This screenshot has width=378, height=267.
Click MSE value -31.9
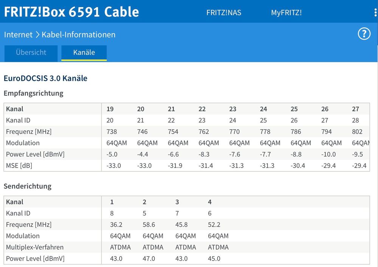point(175,166)
